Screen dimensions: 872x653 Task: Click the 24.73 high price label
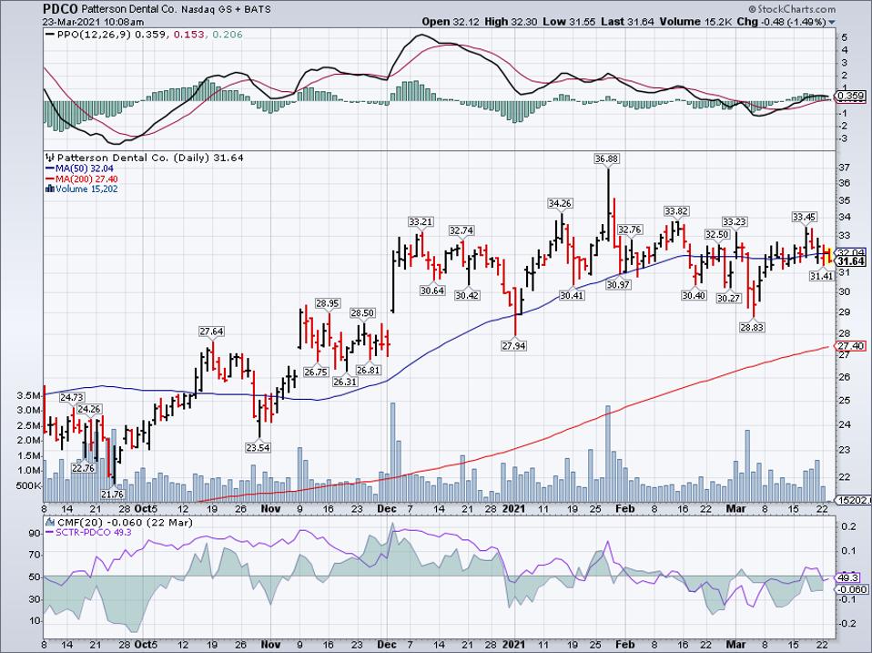pos(72,398)
